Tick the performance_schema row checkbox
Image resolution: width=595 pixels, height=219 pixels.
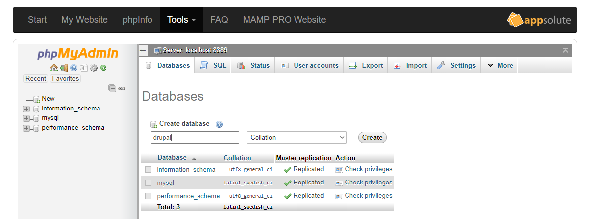tap(148, 196)
